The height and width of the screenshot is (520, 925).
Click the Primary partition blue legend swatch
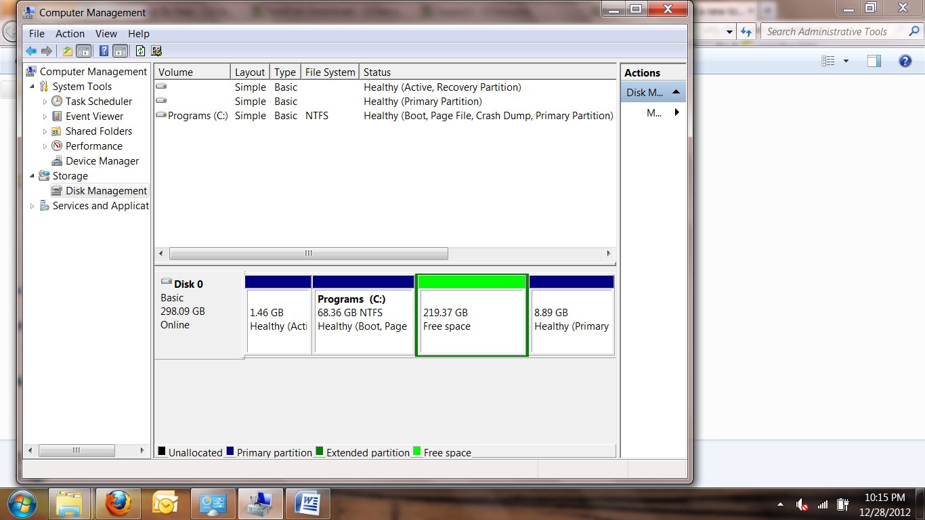click(230, 451)
